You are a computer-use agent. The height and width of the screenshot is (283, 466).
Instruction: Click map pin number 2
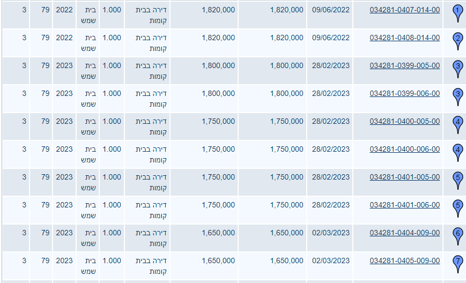(457, 40)
